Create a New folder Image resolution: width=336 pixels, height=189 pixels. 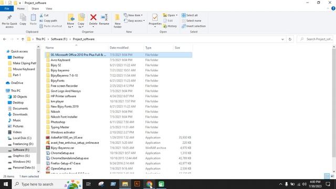118,21
